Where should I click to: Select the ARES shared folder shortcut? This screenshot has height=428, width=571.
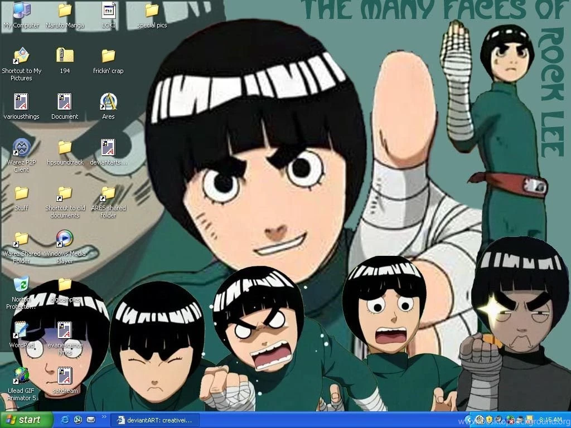(x=108, y=202)
